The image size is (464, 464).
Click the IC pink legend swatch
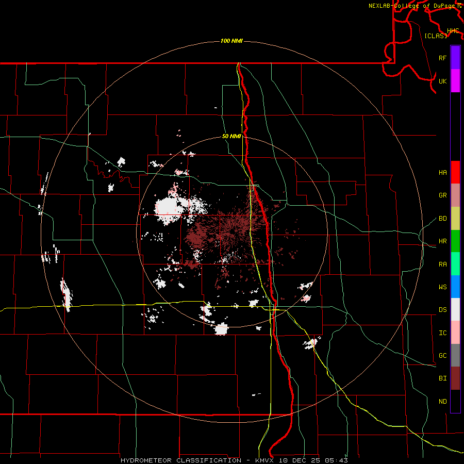point(455,333)
